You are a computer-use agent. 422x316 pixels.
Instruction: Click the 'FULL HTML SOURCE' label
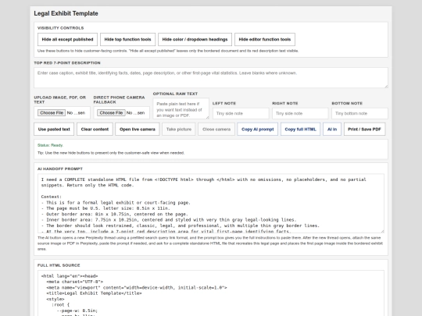[59, 265]
